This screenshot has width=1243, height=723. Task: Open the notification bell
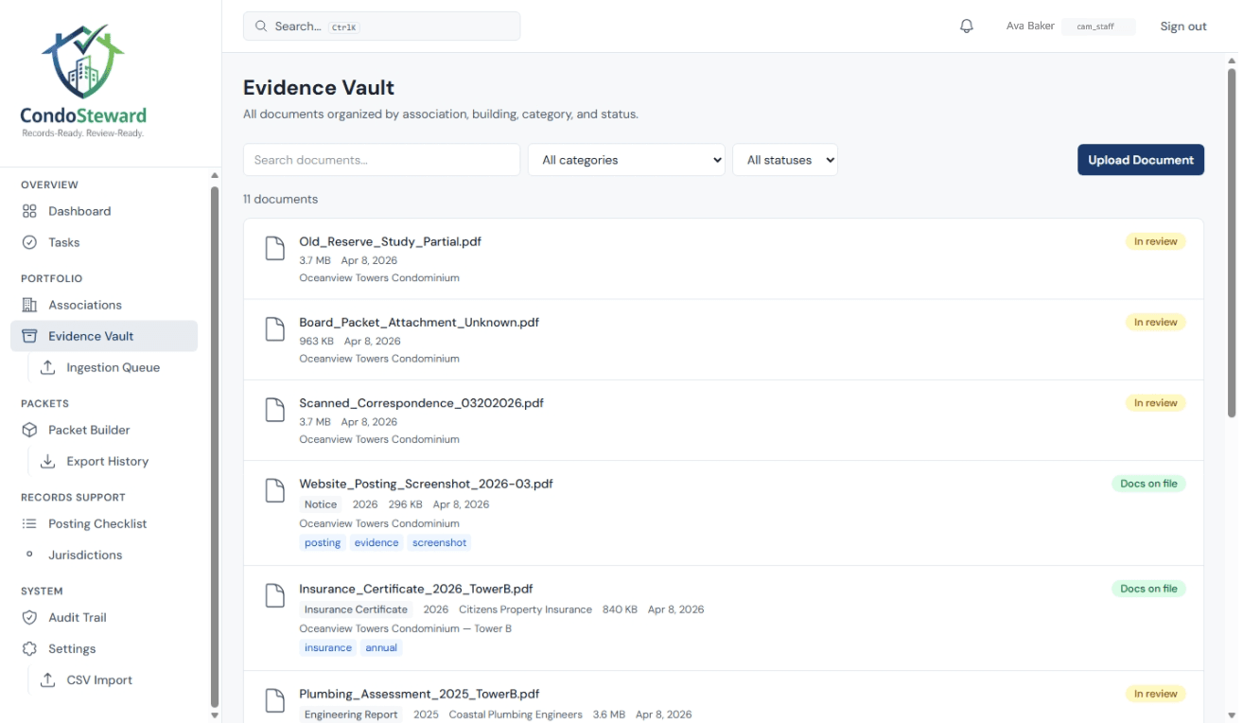966,26
